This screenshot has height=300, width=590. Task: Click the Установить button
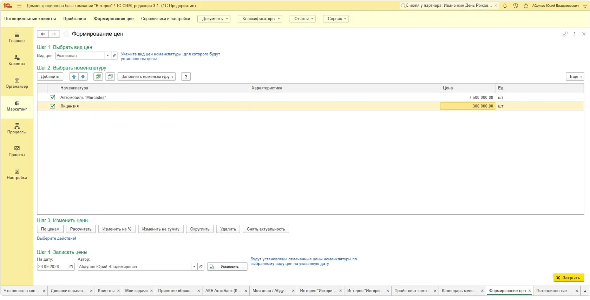click(227, 267)
